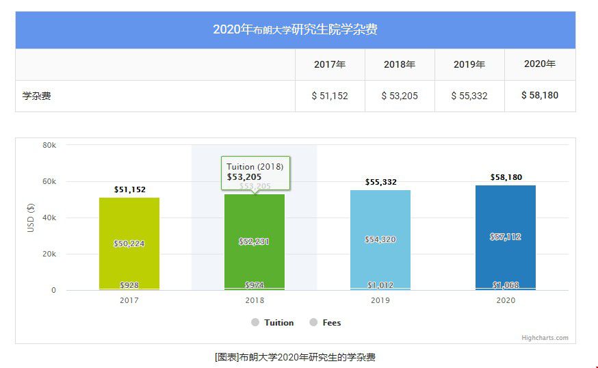
Task: Click the chart caption [图表]布朗大学2020年研究生的学杂费
Action: click(x=295, y=357)
